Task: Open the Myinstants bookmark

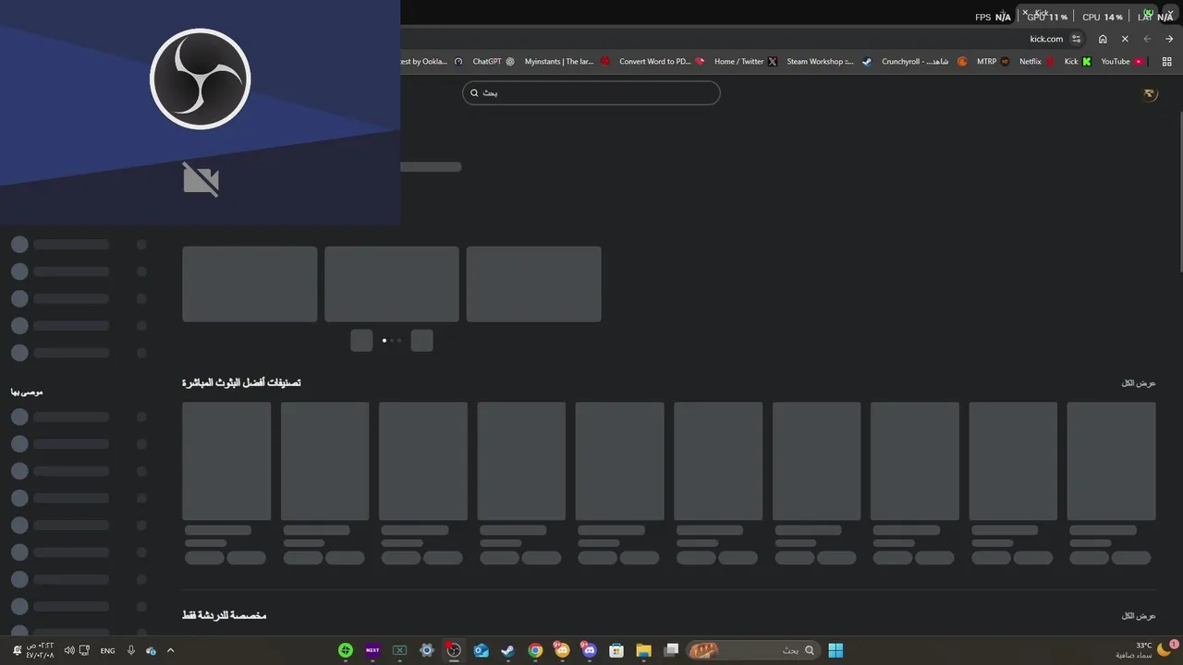Action: [567, 62]
